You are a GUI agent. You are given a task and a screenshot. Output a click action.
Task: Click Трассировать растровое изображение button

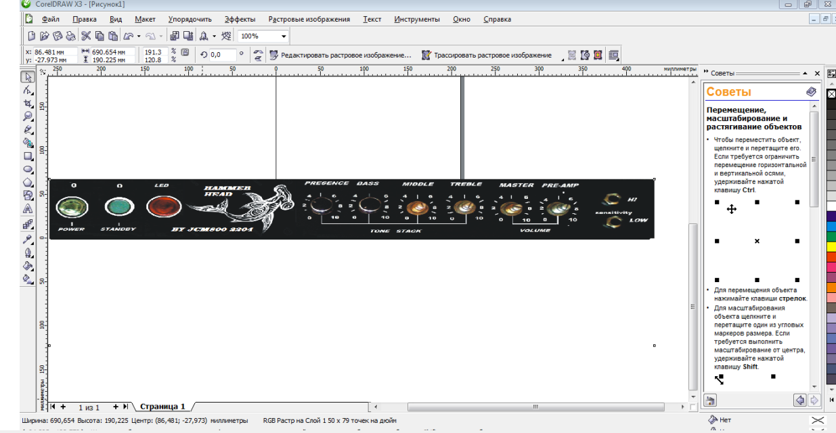click(486, 55)
